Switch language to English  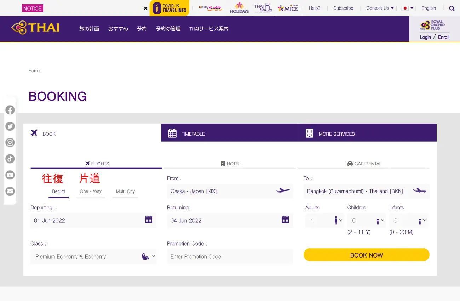[x=429, y=8]
